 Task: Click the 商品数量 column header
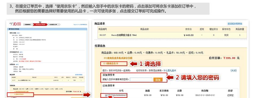pos(240,29)
